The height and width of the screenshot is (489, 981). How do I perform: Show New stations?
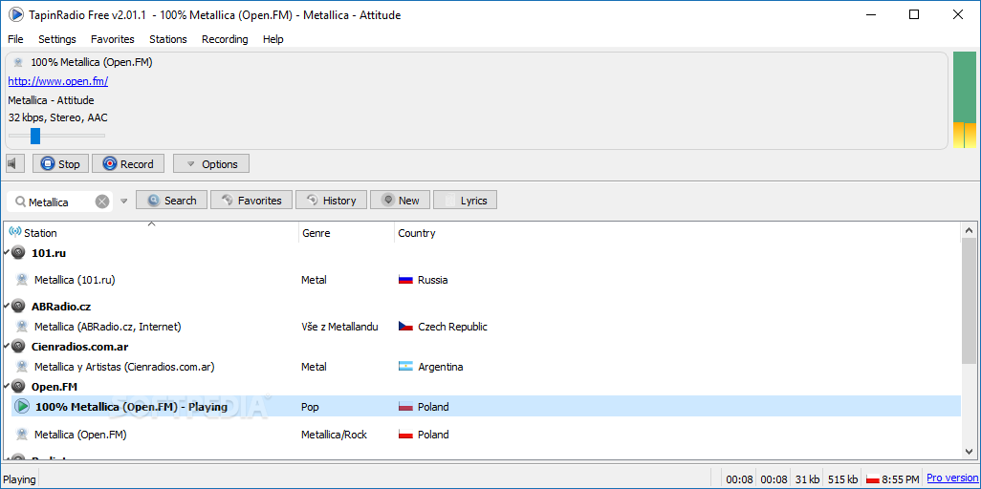click(400, 201)
